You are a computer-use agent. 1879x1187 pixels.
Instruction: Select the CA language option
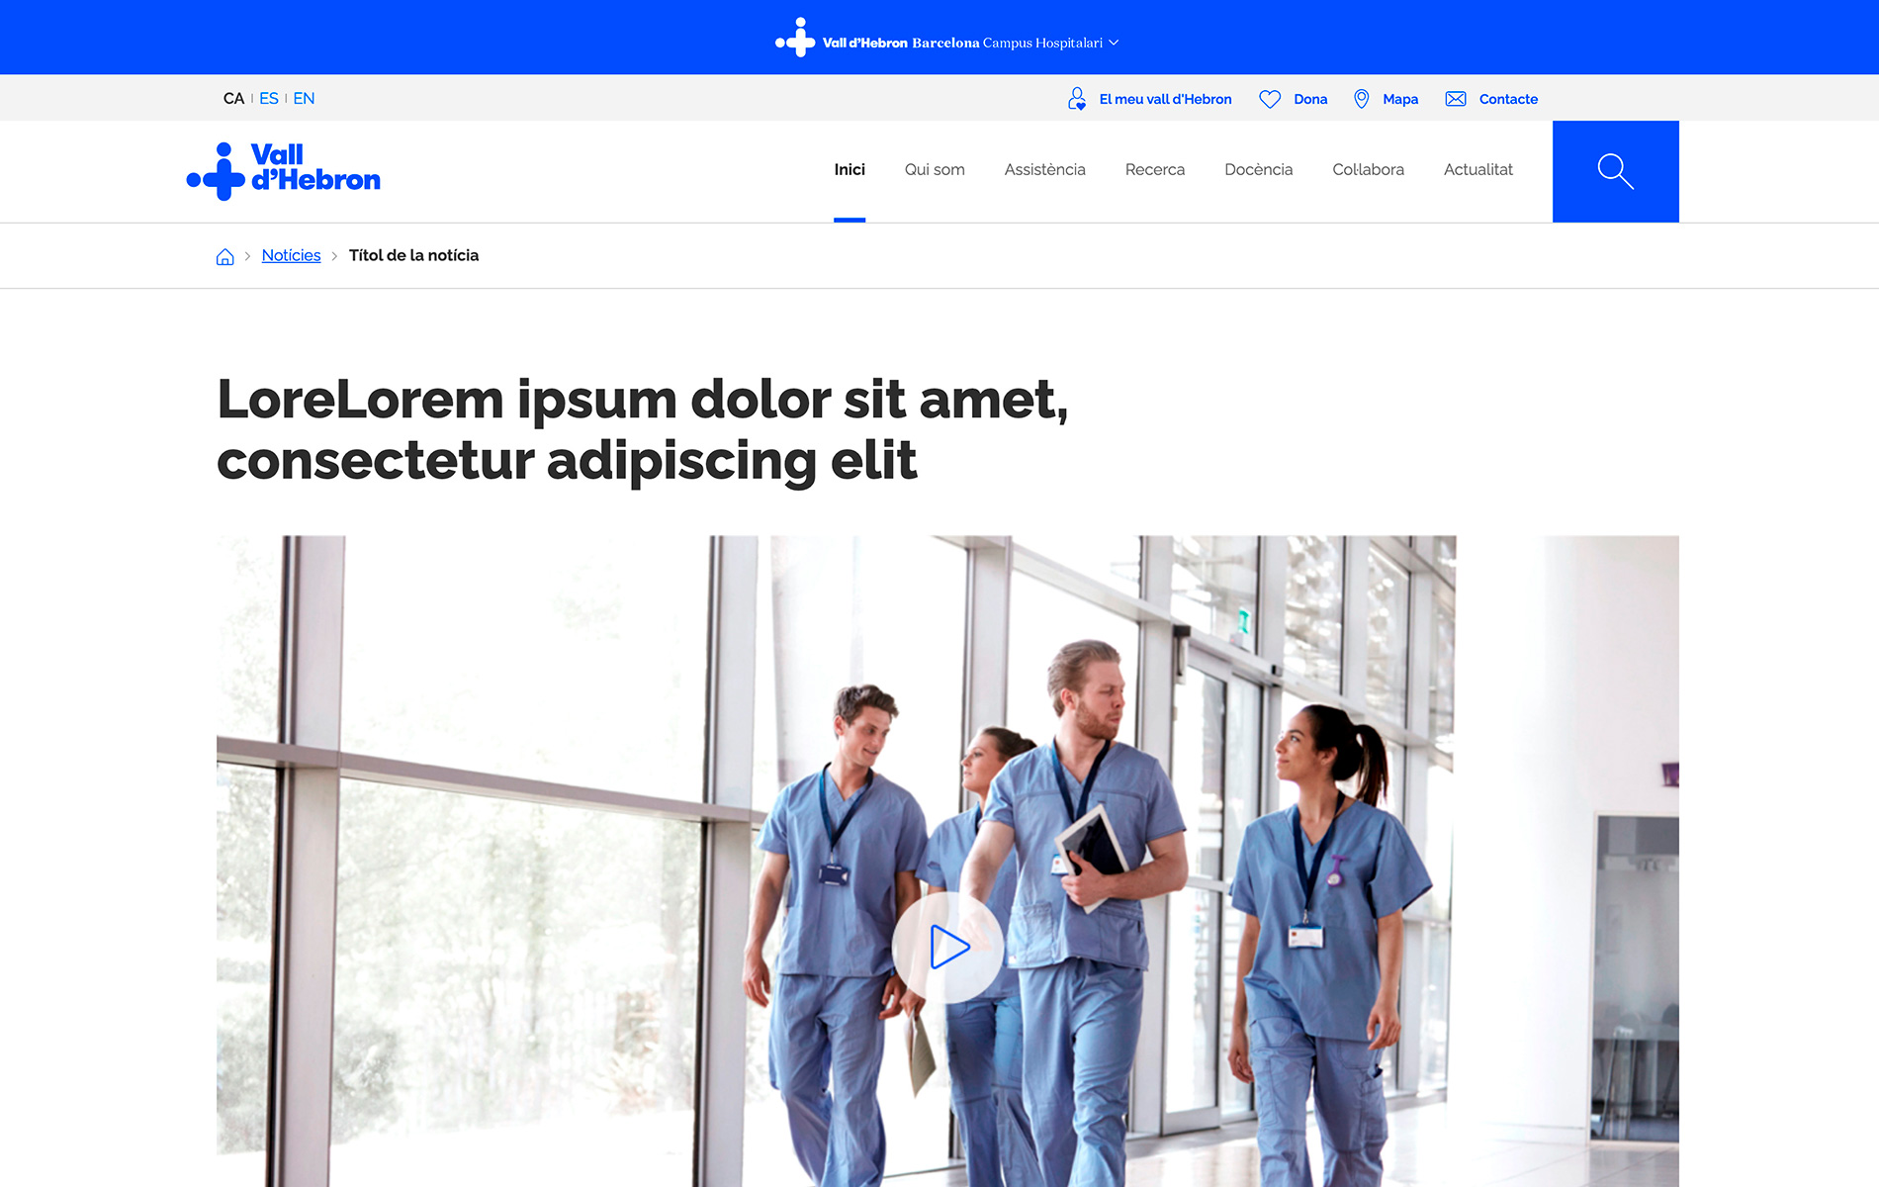coord(233,99)
